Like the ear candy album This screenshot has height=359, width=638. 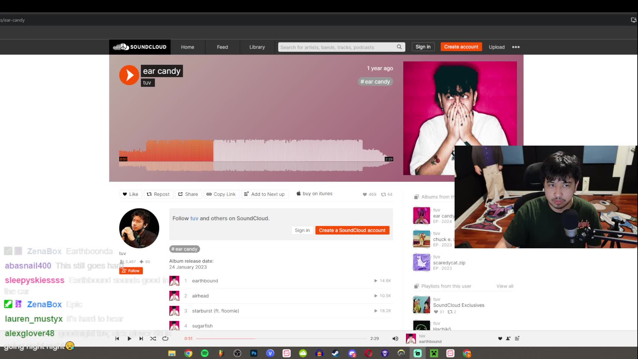click(131, 194)
